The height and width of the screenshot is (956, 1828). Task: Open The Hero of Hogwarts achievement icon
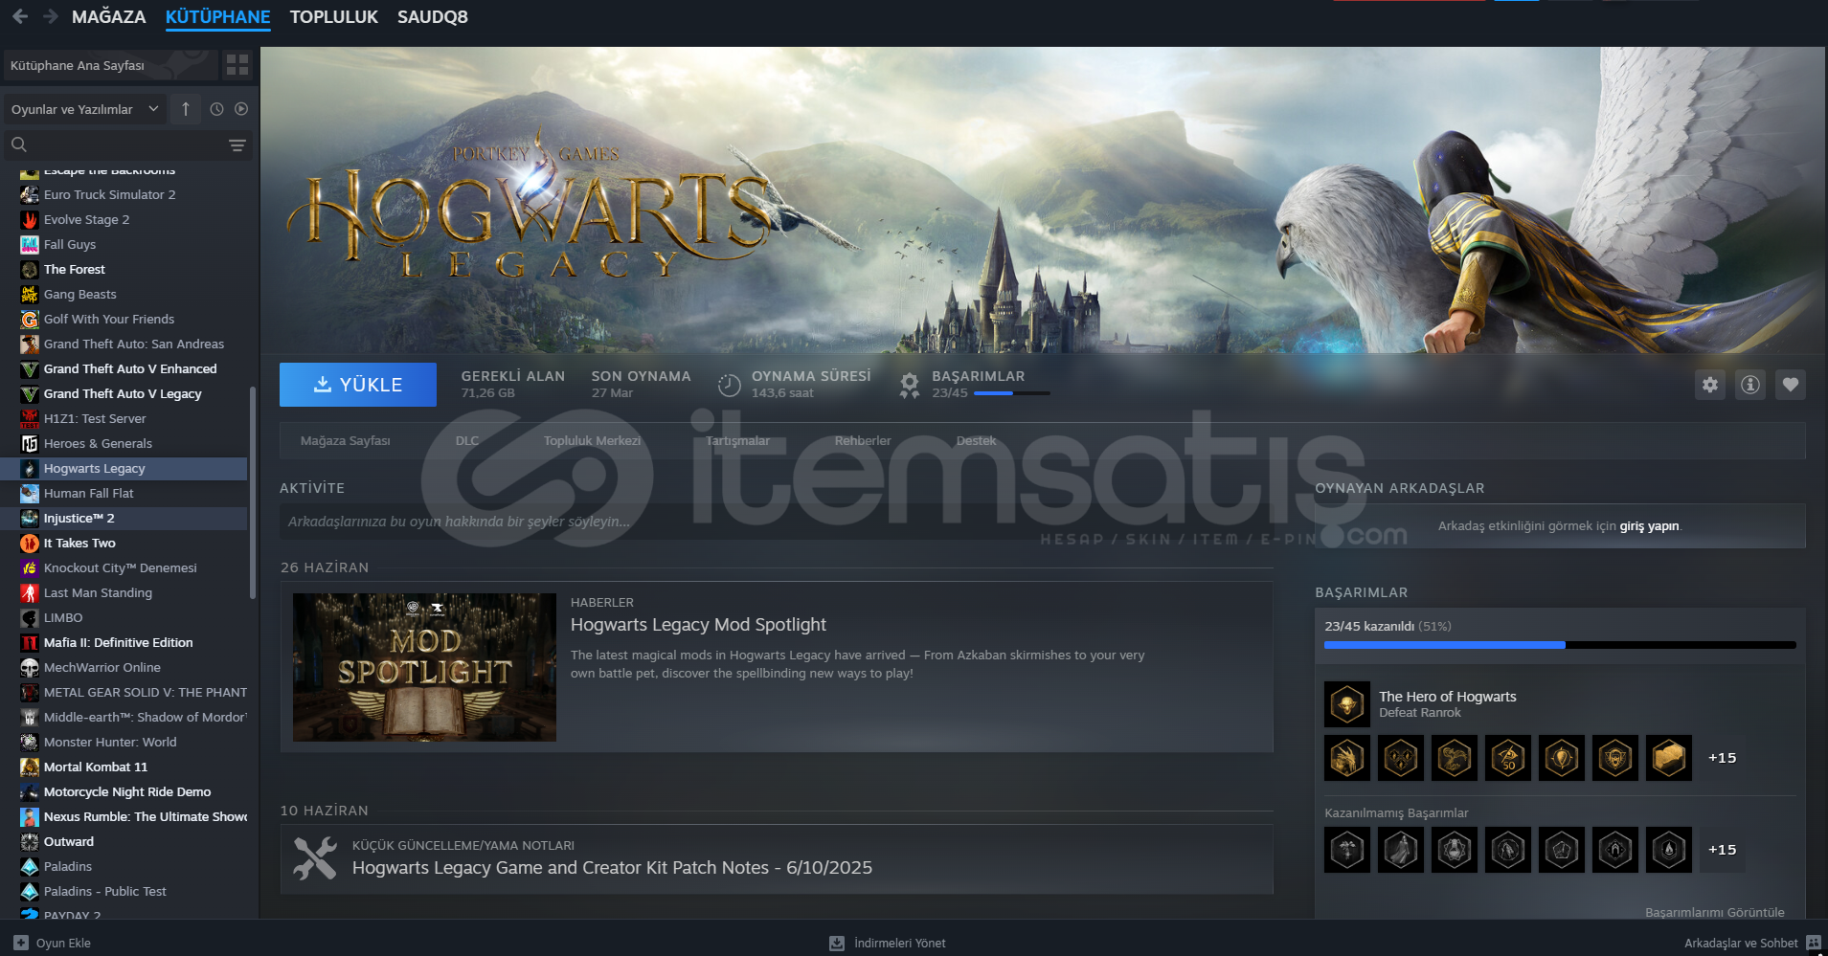click(x=1347, y=704)
